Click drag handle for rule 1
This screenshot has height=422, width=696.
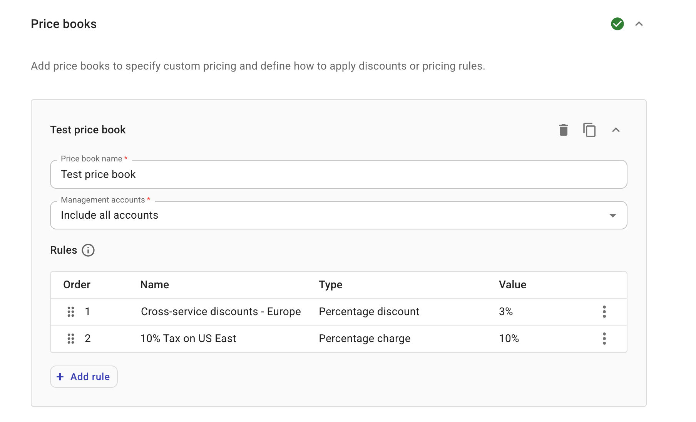coord(71,312)
